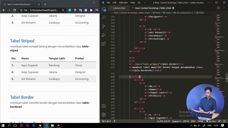Click the Tabel Border heading

tap(22, 97)
